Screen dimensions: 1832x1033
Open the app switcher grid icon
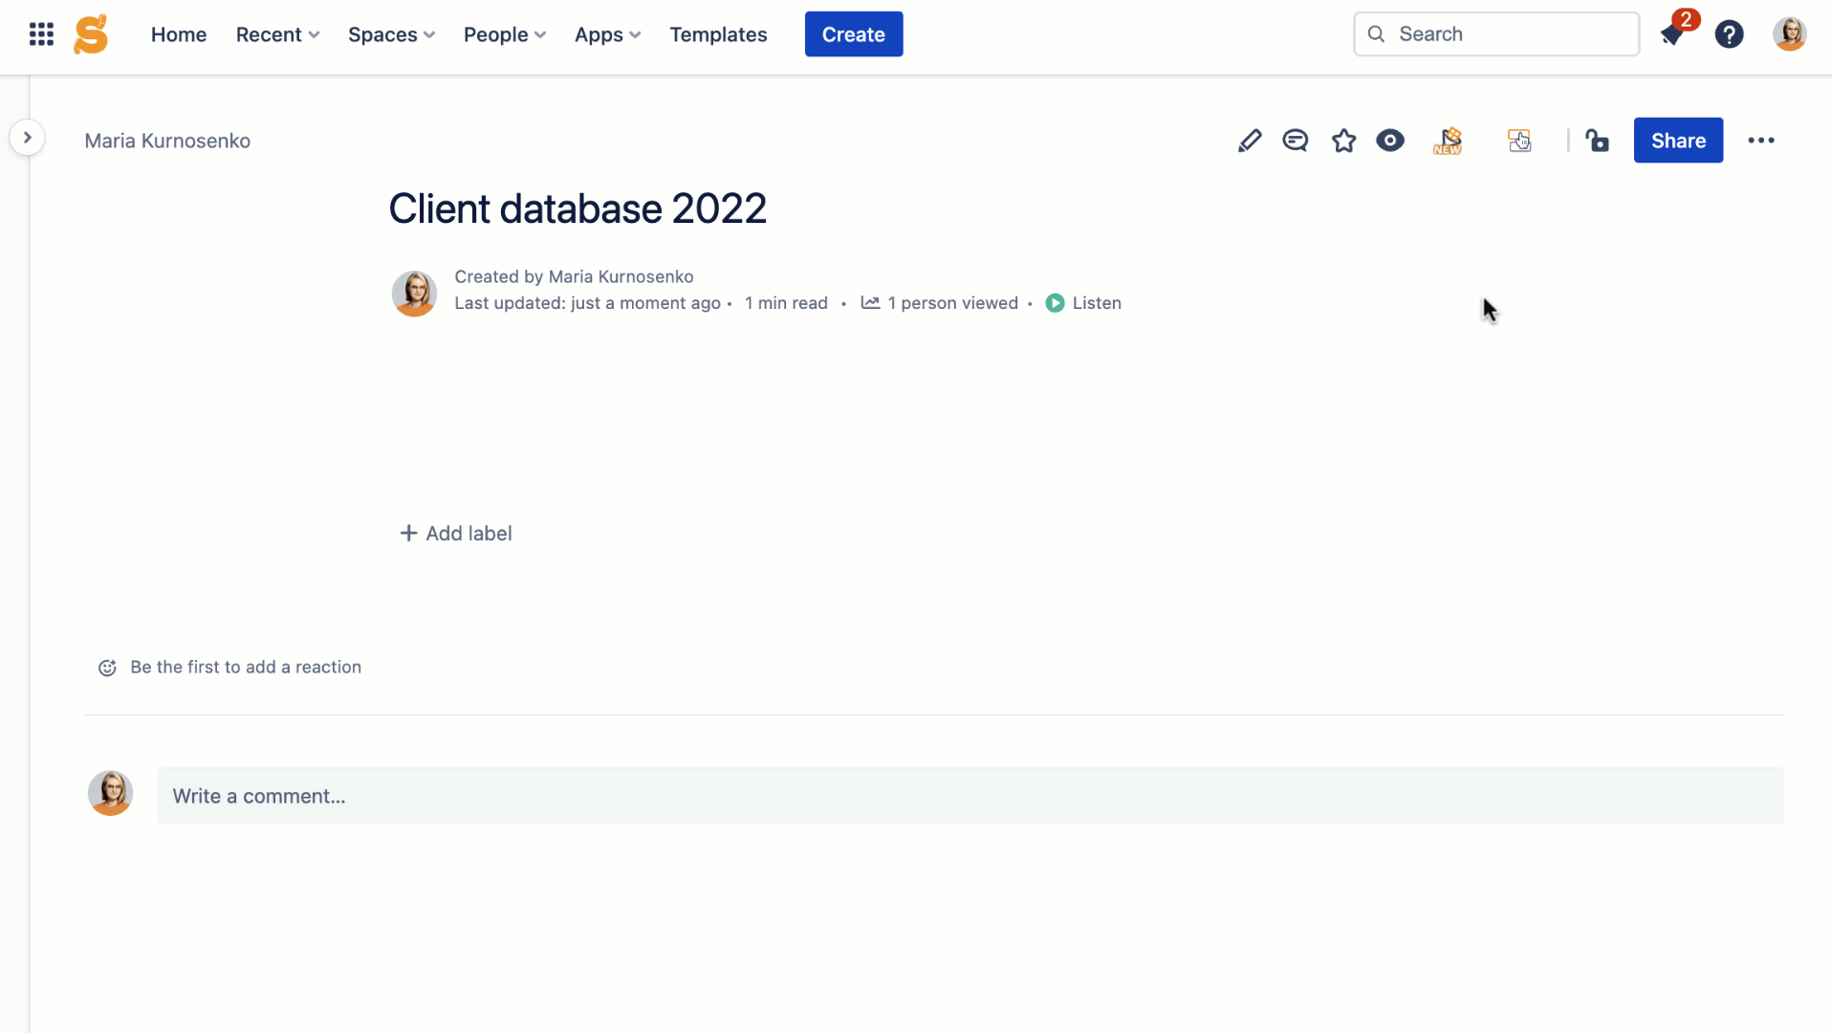tap(41, 34)
